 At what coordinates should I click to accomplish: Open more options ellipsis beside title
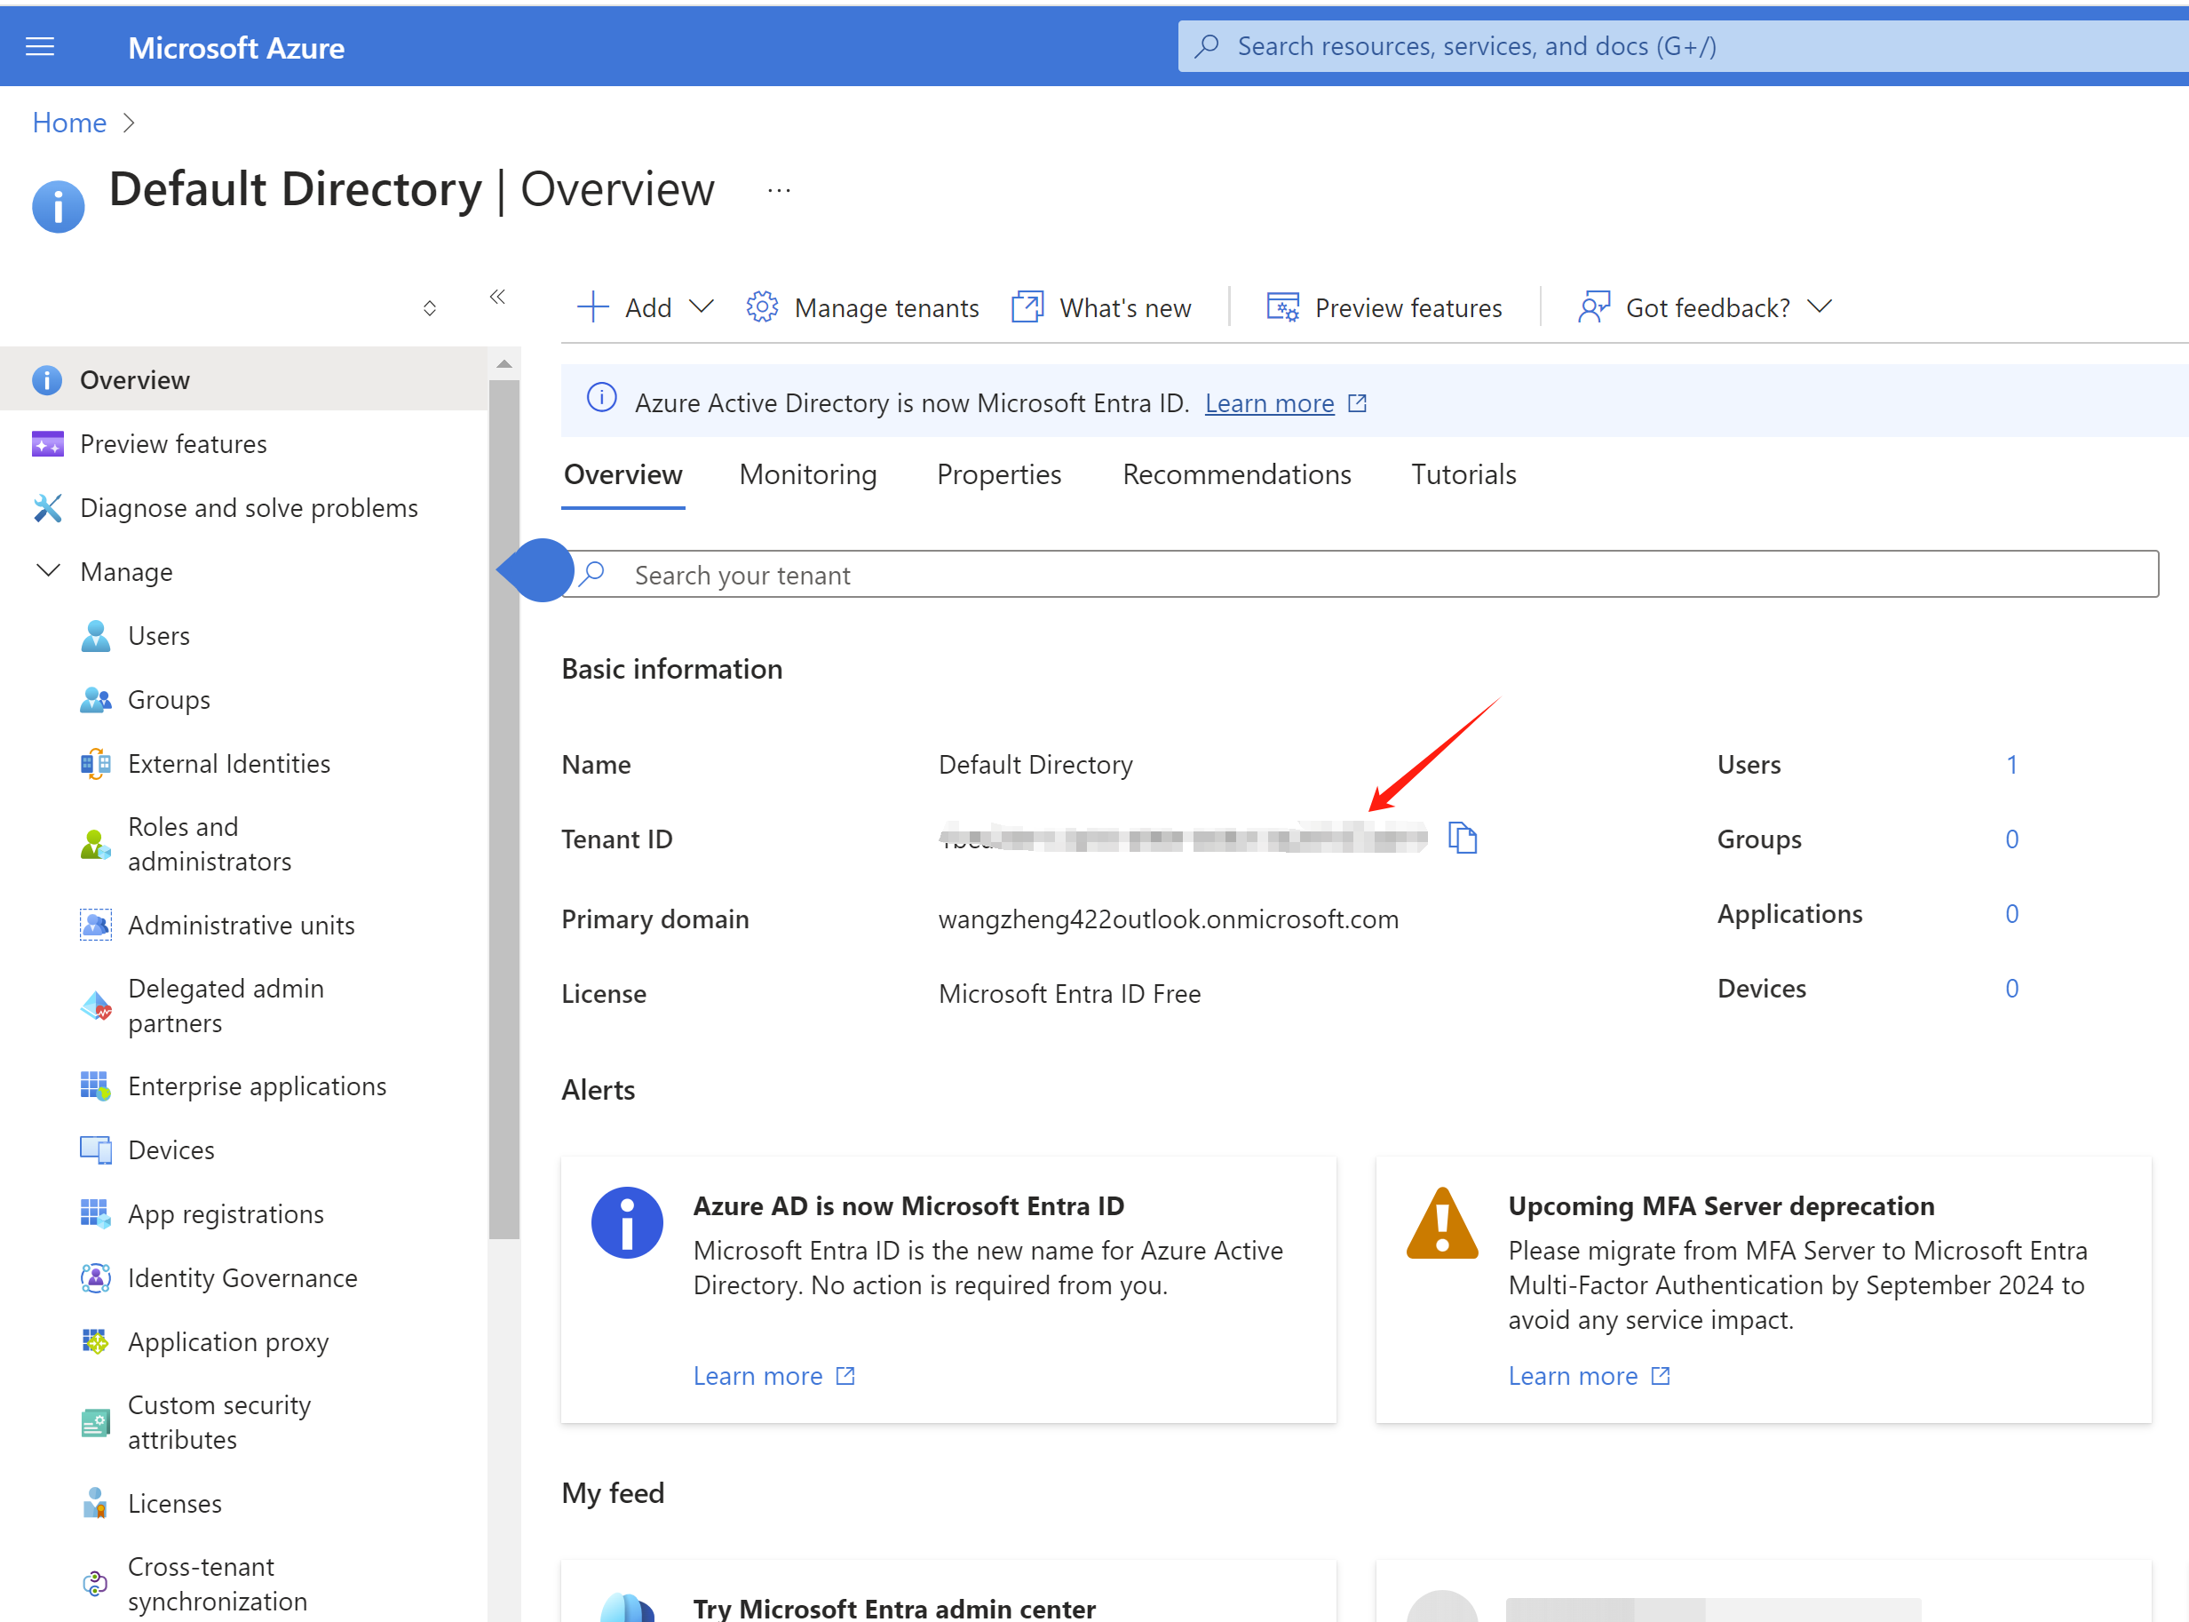point(779,190)
